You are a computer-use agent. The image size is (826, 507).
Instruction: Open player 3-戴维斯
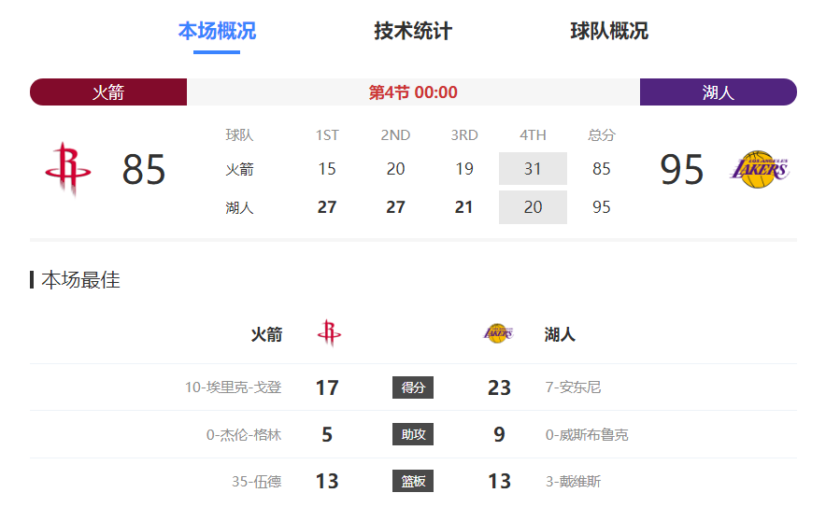point(573,482)
